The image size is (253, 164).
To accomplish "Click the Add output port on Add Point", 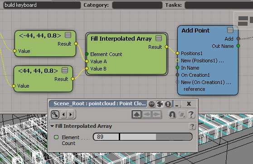I will pos(238,38).
